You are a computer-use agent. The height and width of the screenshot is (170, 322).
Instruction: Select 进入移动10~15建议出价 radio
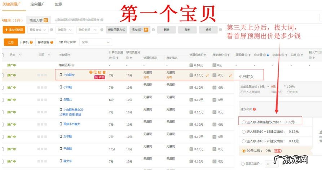tap(243, 132)
